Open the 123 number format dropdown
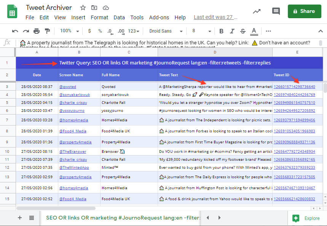This screenshot has height=226, width=327. coord(134,31)
